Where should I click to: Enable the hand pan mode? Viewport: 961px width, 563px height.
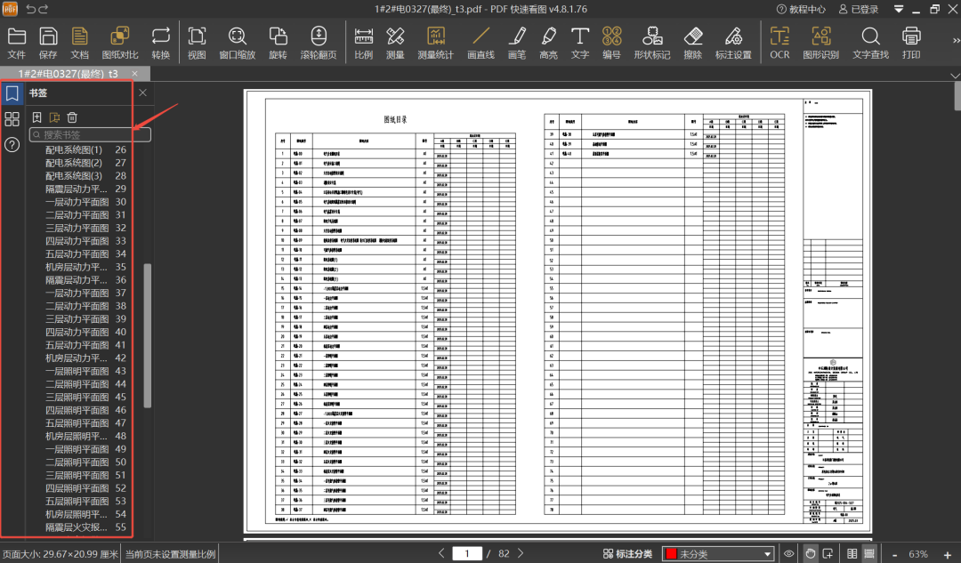[810, 553]
